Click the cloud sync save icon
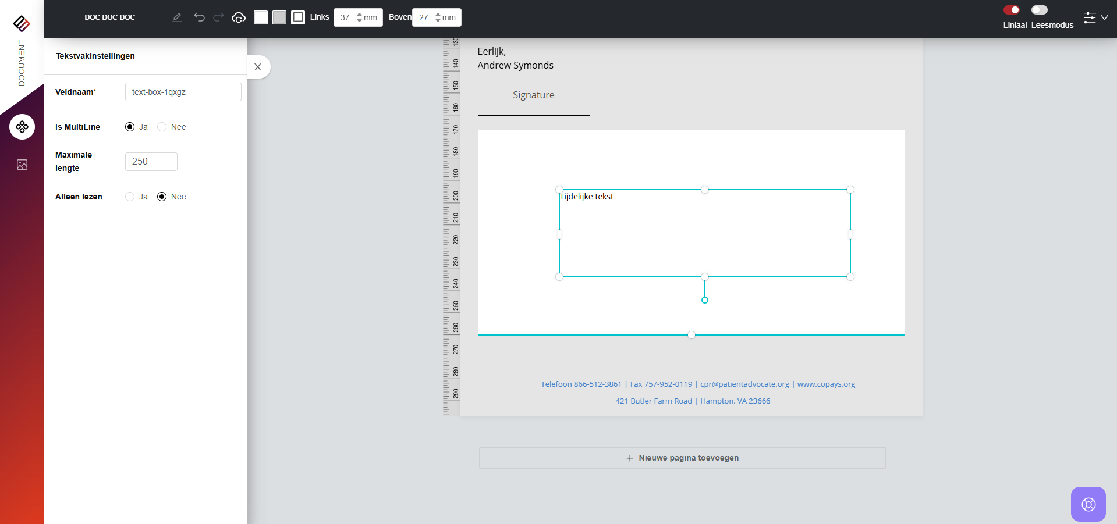1117x524 pixels. click(x=239, y=17)
